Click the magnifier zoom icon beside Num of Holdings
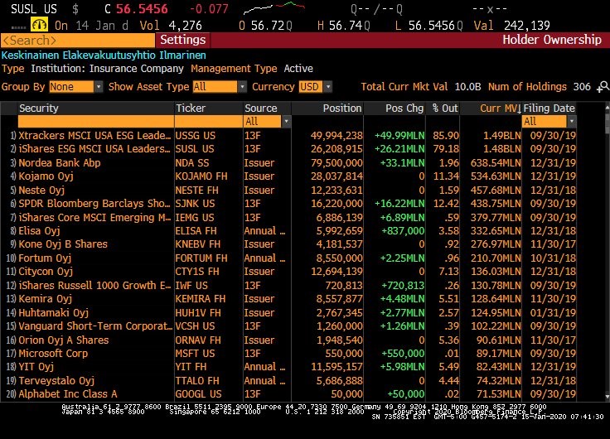 603,87
